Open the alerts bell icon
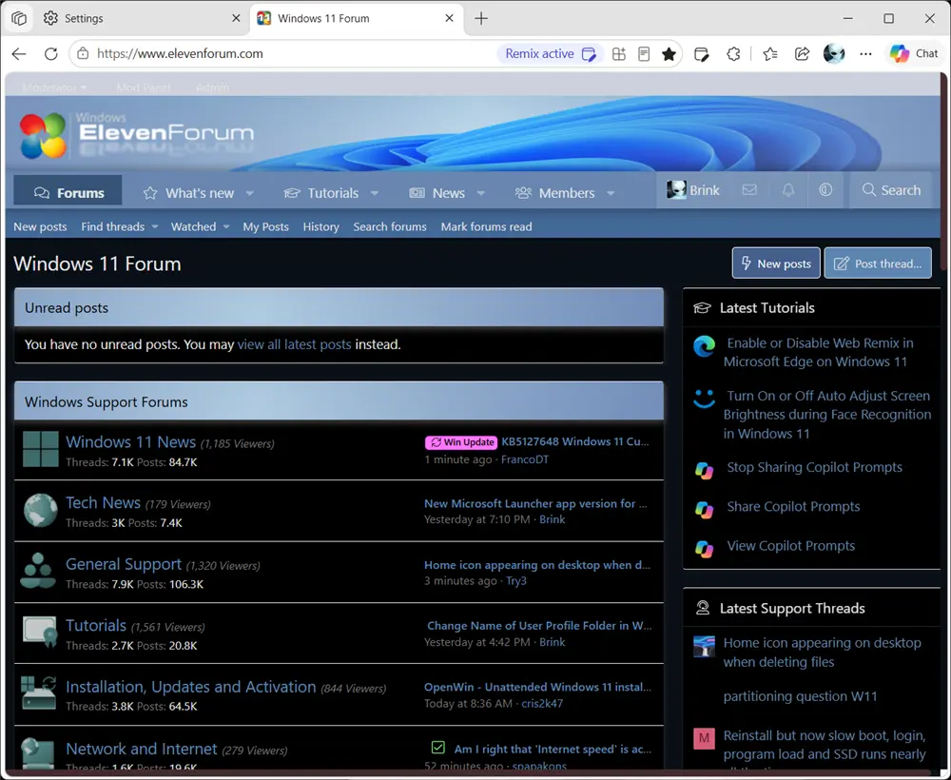This screenshot has width=951, height=780. [787, 190]
